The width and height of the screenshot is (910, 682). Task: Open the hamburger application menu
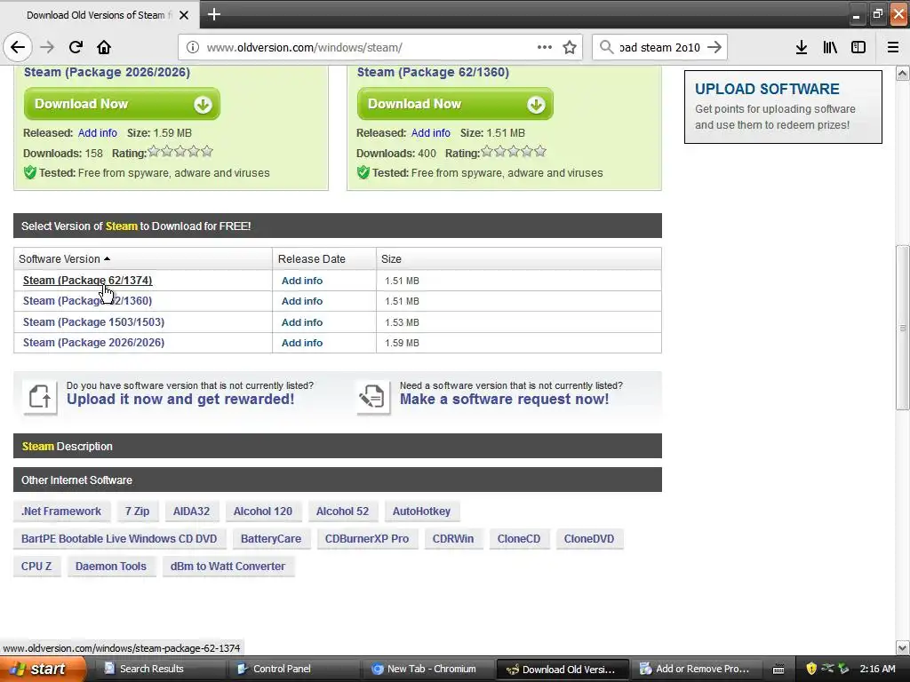coord(893,47)
